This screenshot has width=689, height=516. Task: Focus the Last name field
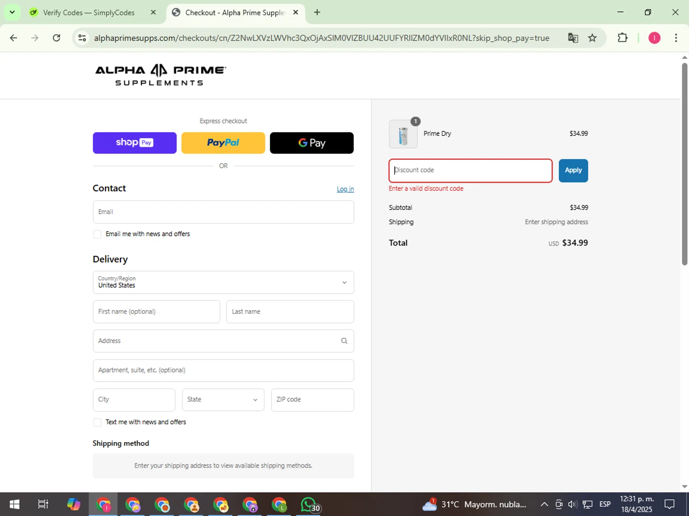click(290, 311)
